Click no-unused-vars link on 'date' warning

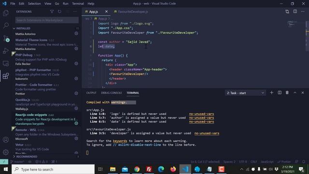201,121
